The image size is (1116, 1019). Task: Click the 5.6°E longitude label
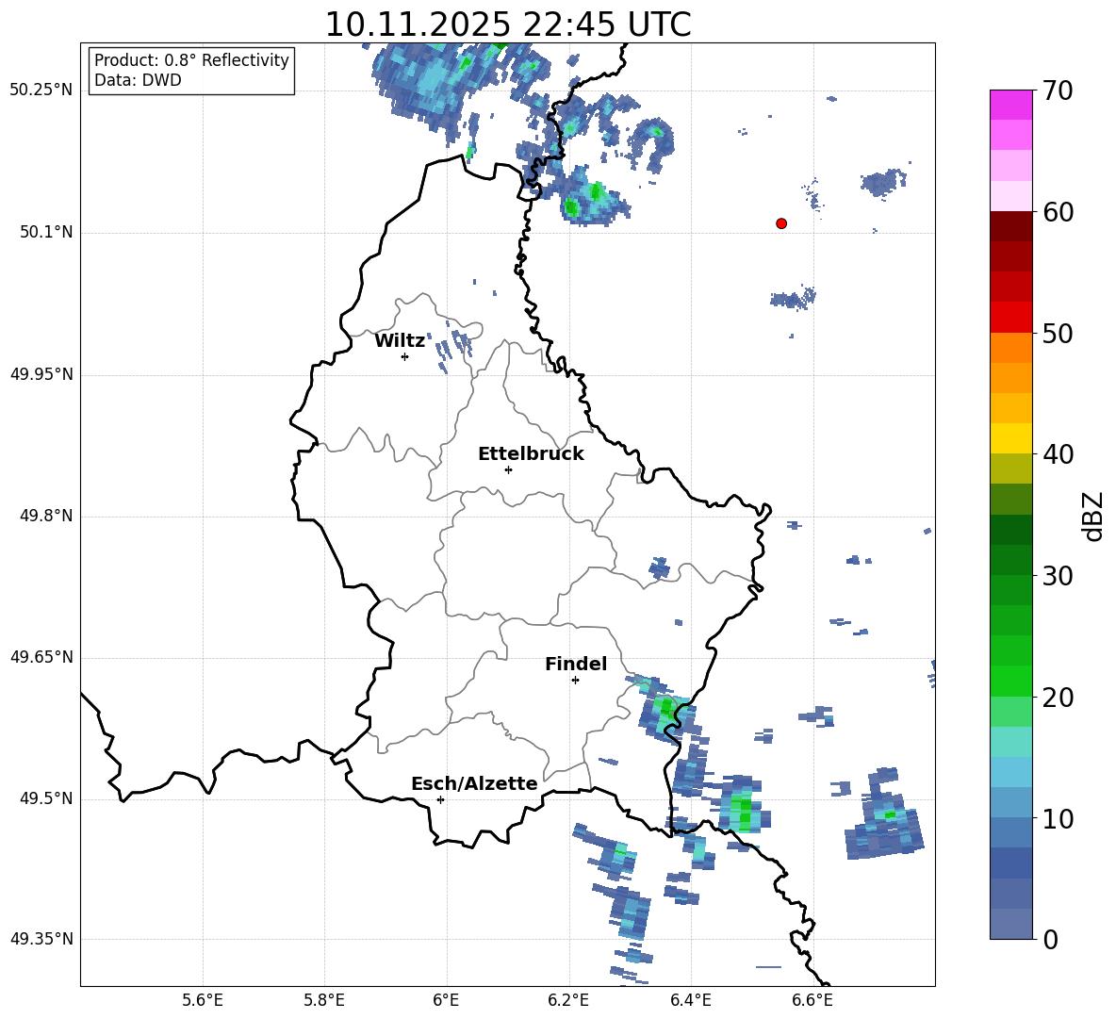tap(203, 1000)
